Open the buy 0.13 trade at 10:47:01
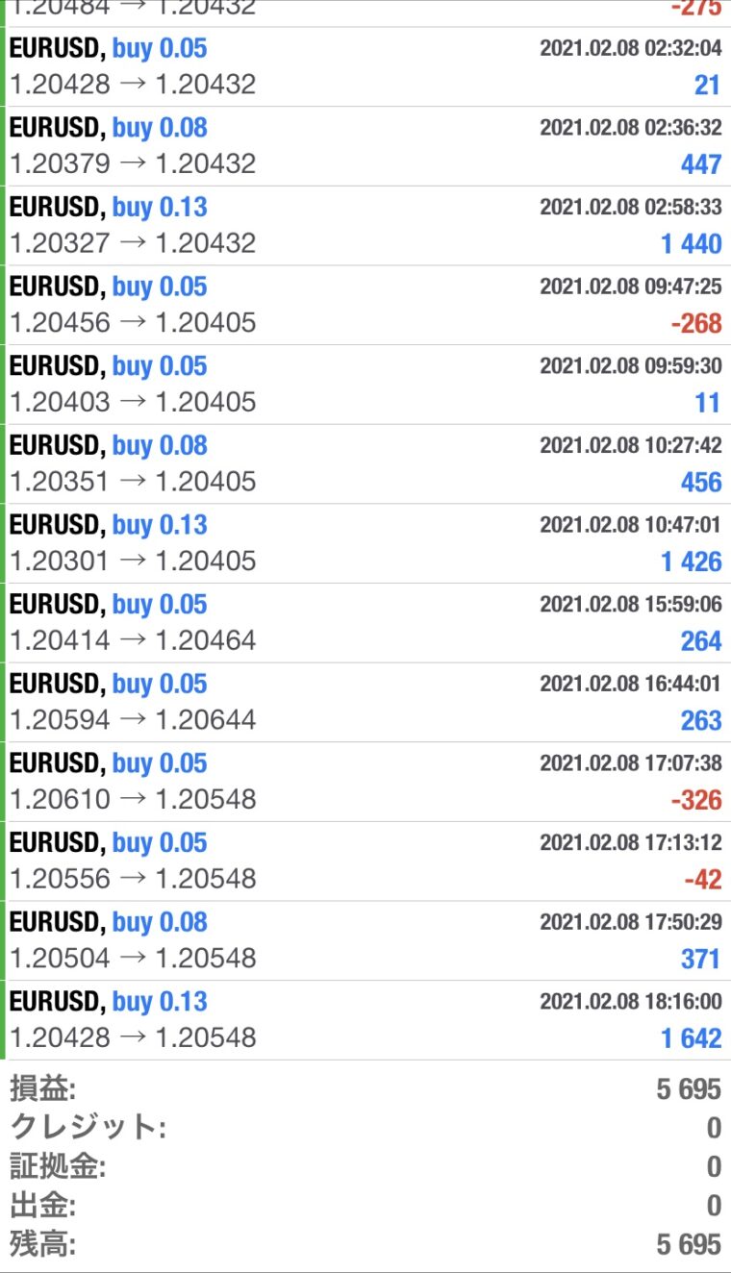This screenshot has width=731, height=1273. [365, 543]
